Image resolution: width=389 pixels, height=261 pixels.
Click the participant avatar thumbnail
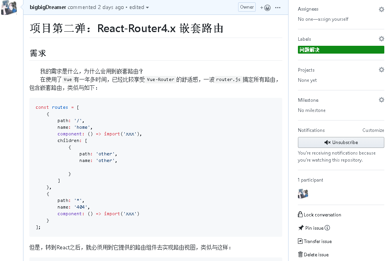[x=303, y=193]
